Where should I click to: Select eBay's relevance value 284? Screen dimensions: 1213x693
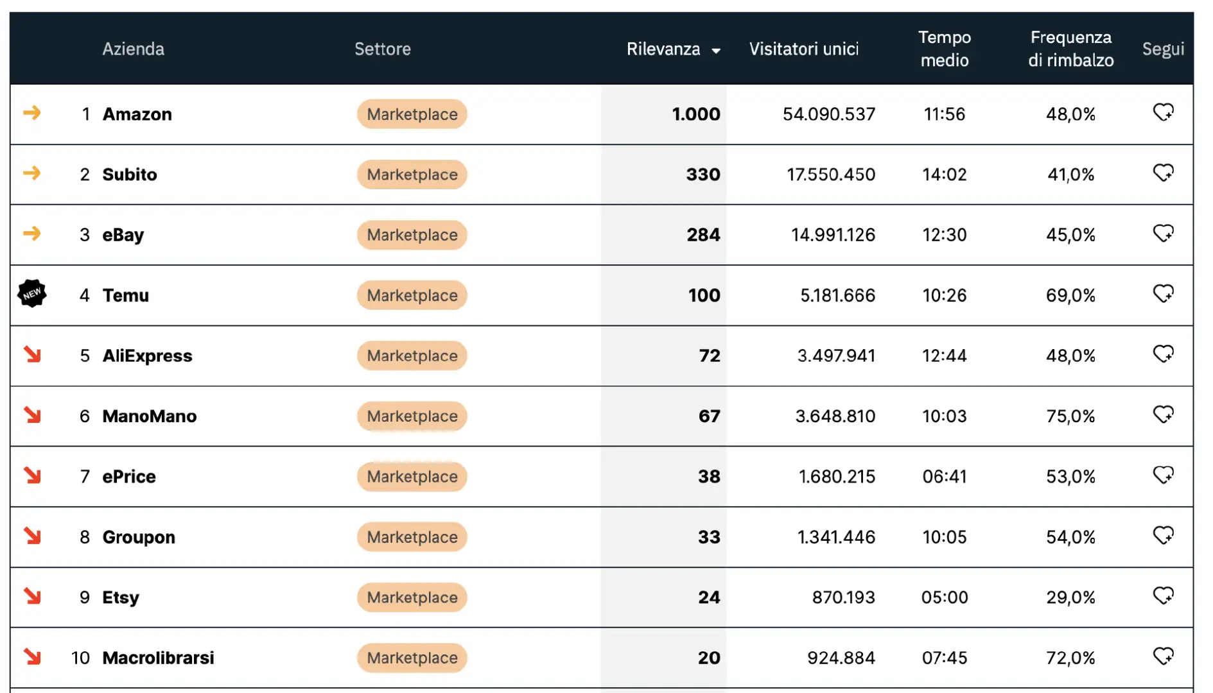pos(703,235)
